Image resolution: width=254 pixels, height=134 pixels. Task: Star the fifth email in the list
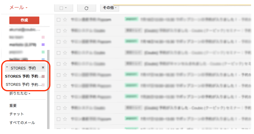pos(65,64)
